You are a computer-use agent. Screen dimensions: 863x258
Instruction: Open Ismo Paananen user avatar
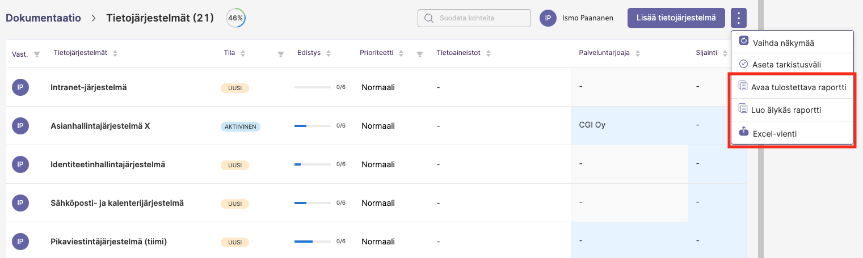(548, 18)
